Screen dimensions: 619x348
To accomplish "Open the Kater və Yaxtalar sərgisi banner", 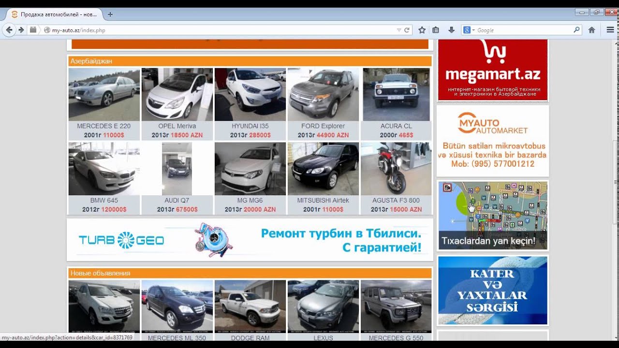I will click(x=493, y=290).
